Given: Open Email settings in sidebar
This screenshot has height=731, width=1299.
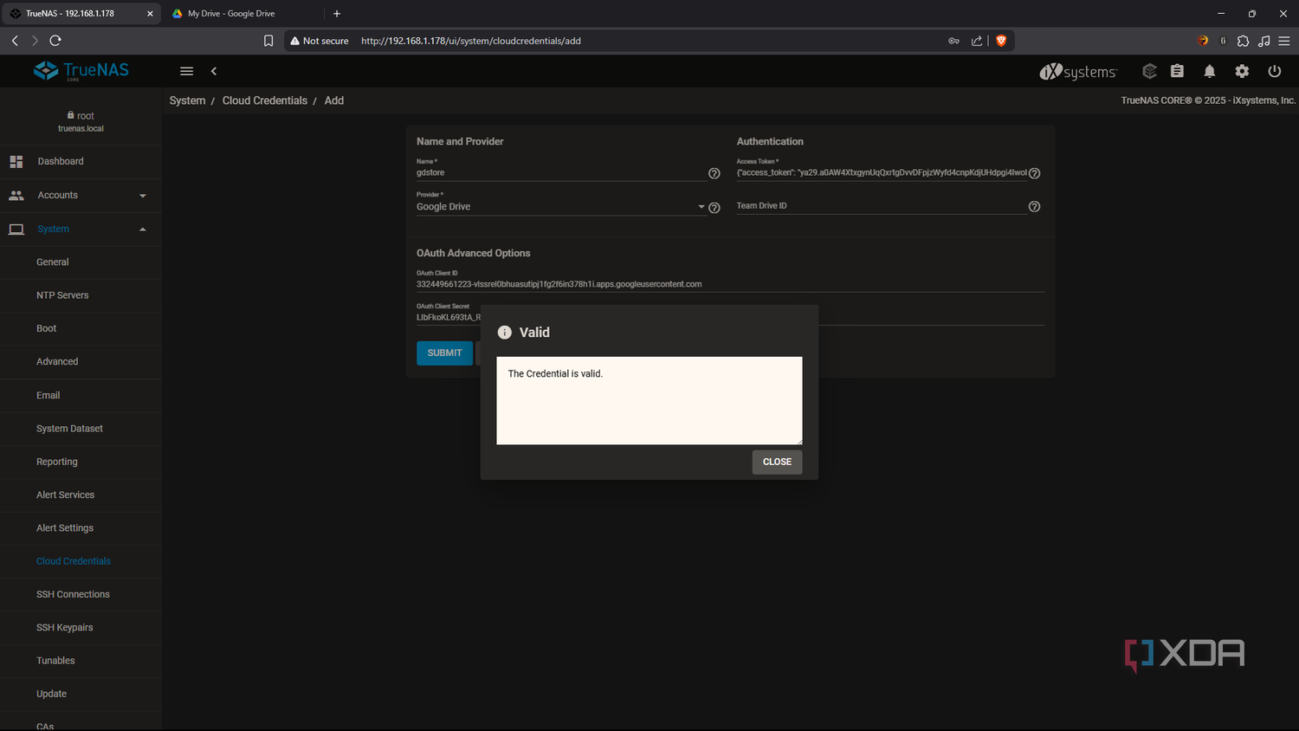Looking at the screenshot, I should click(x=48, y=396).
